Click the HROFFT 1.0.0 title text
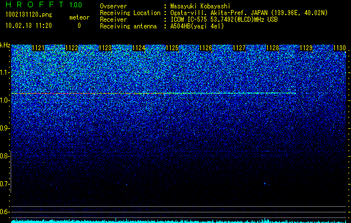Image resolution: width=351 pixels, height=223 pixels. click(x=44, y=4)
